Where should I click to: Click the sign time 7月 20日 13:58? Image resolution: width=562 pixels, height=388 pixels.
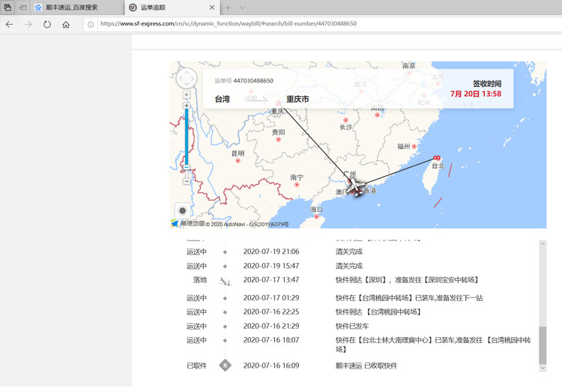(476, 94)
